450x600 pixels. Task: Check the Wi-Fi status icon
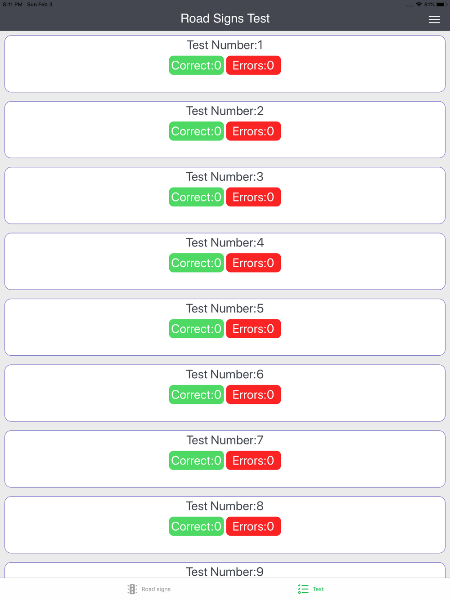click(x=419, y=4)
